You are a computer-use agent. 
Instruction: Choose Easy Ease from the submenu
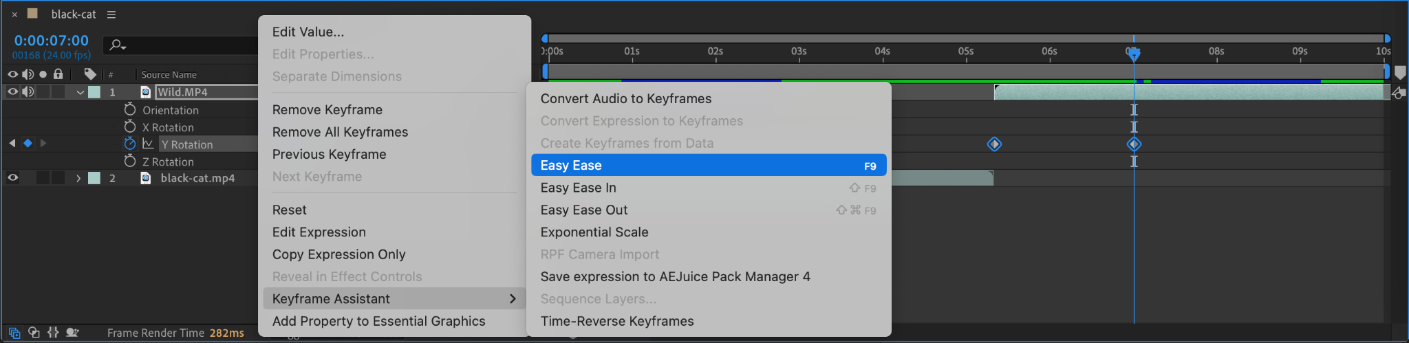pos(708,165)
